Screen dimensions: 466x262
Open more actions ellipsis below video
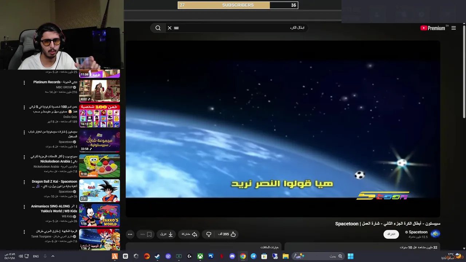130,234
